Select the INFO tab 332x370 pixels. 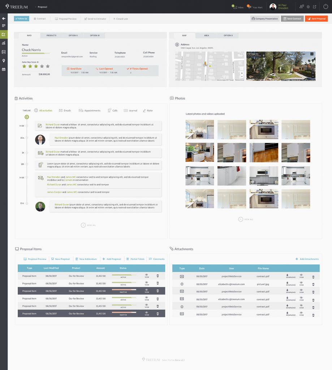pos(29,35)
